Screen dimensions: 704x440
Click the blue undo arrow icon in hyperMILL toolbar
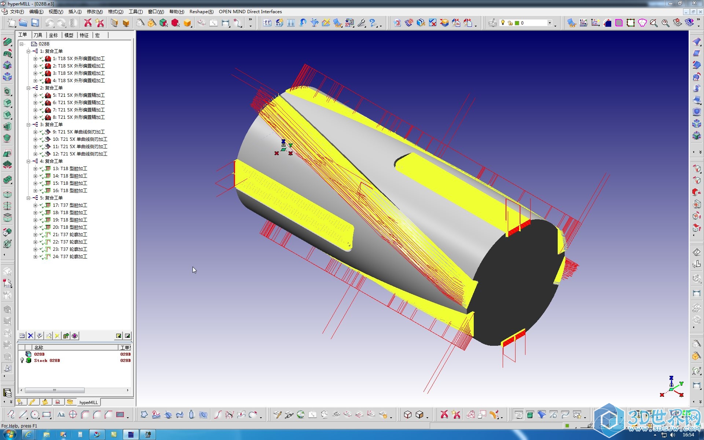pyautogui.click(x=303, y=23)
